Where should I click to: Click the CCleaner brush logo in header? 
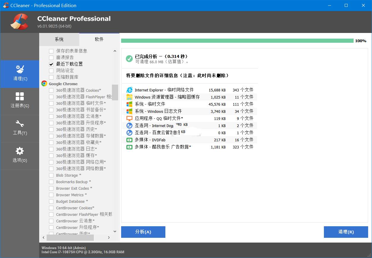pos(18,21)
